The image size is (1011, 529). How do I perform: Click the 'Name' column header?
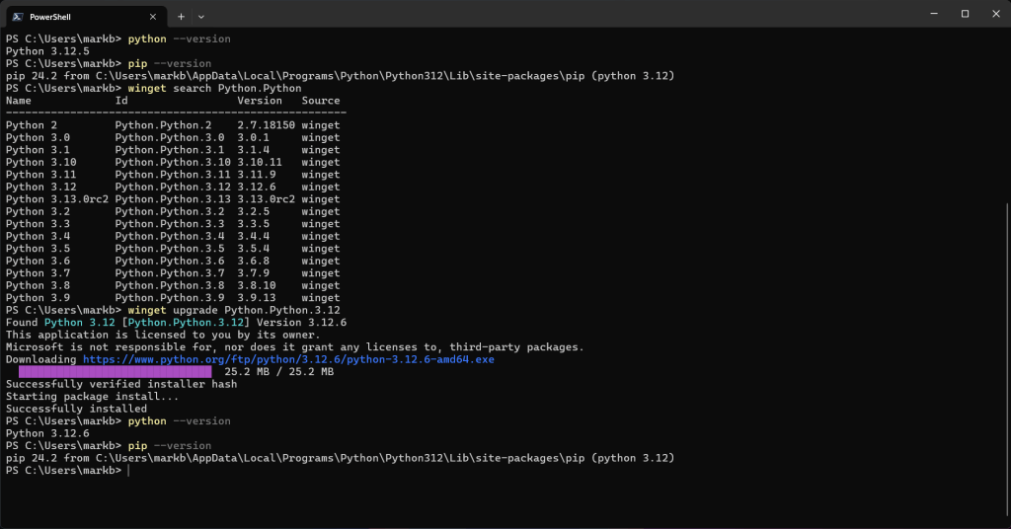[18, 101]
